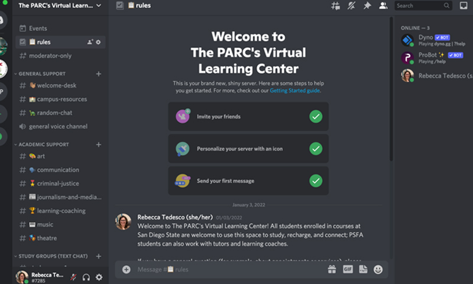Screen dimensions: 473x284
Task: Add channel to STUDY GROUPS category
Action: click(x=99, y=256)
